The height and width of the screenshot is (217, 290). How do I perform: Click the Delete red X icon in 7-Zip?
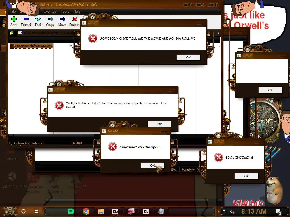75,19
